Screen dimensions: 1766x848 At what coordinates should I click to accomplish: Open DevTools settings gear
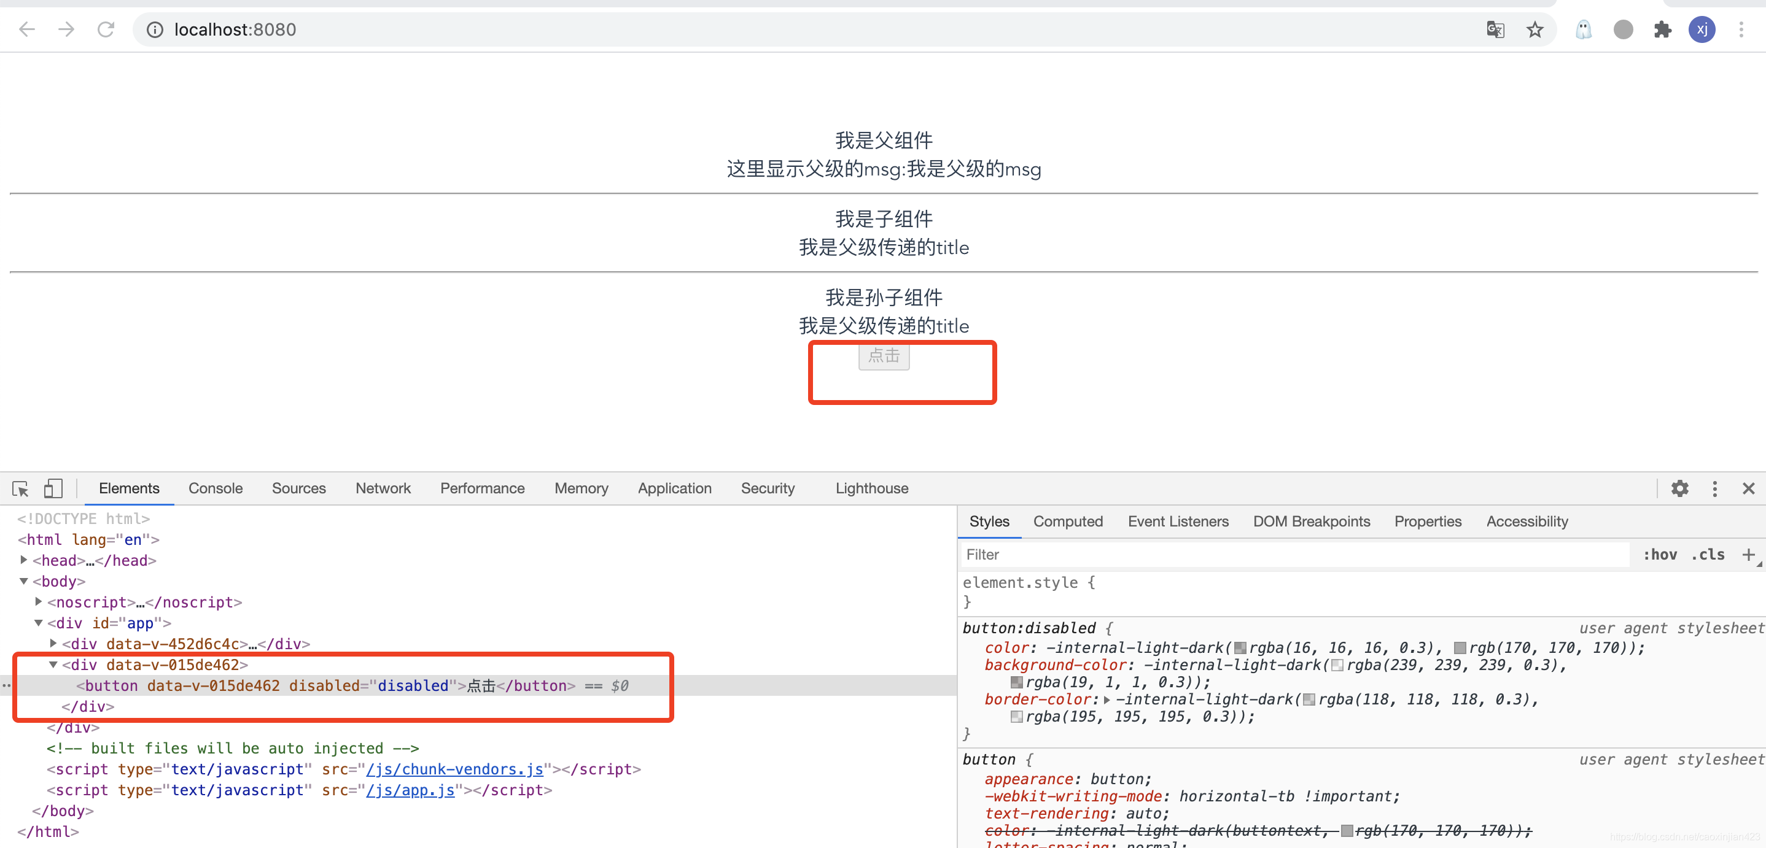coord(1679,488)
